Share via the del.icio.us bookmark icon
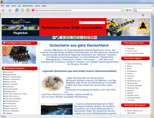Viewport: 154px width, 118px height. coord(57,38)
